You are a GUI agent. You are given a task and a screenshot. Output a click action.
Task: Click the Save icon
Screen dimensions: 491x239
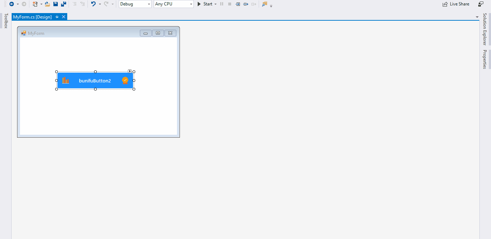pos(56,4)
